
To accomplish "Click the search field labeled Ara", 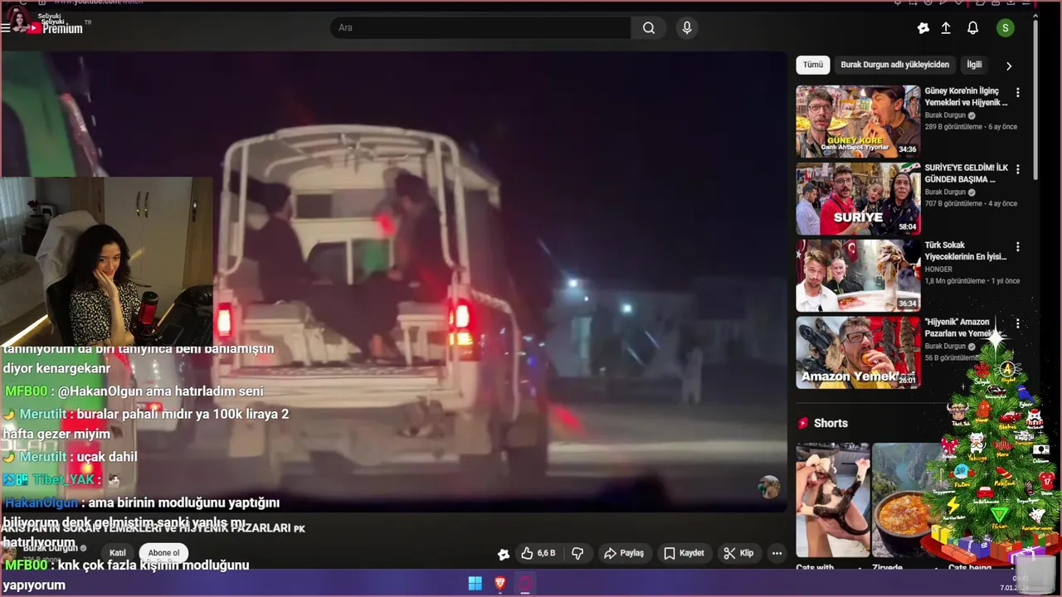I will tap(480, 27).
